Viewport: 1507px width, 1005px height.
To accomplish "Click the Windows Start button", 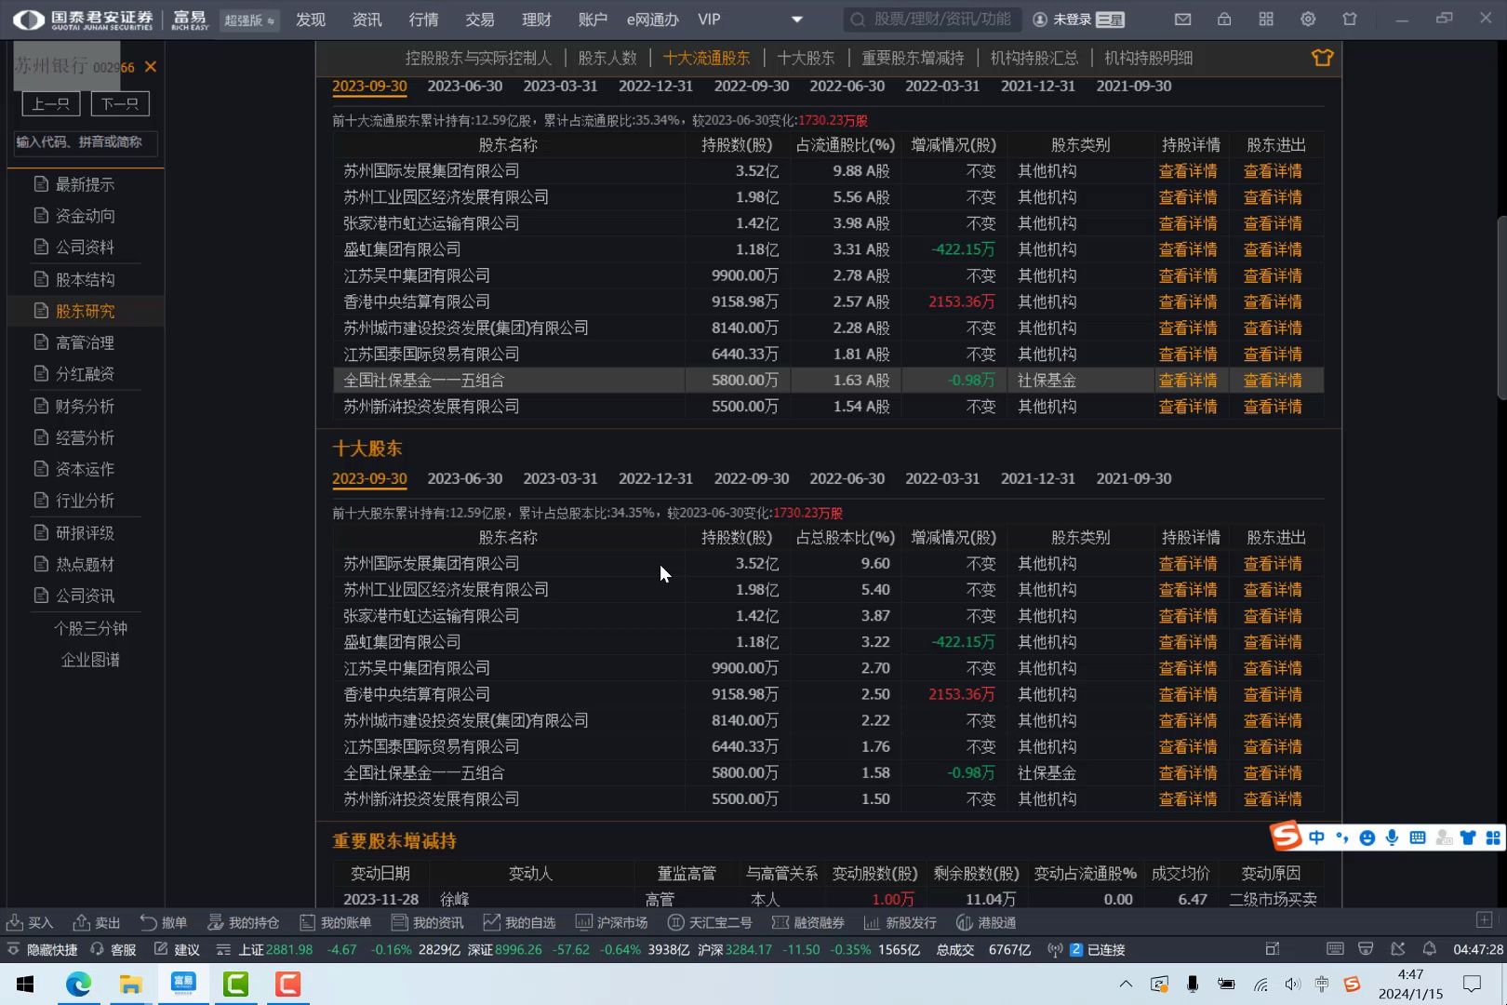I will point(25,985).
